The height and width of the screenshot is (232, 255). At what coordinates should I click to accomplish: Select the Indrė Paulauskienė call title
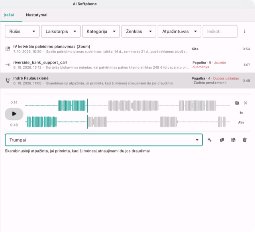pyautogui.click(x=31, y=78)
